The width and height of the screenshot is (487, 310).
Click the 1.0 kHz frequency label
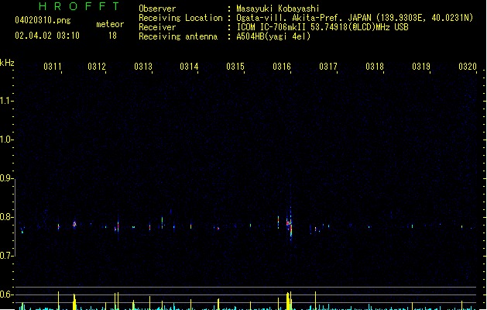[x=6, y=139]
